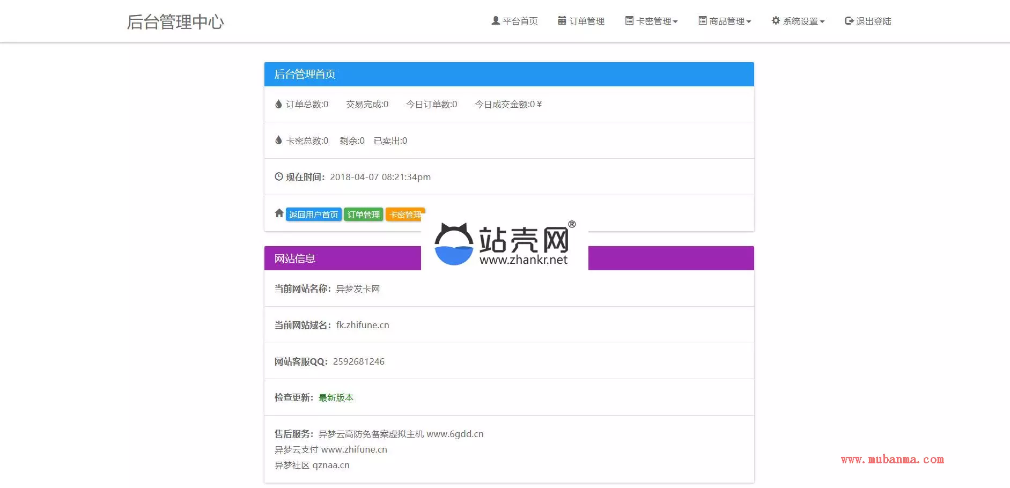Click the gear icon for 系统设置

pyautogui.click(x=776, y=21)
